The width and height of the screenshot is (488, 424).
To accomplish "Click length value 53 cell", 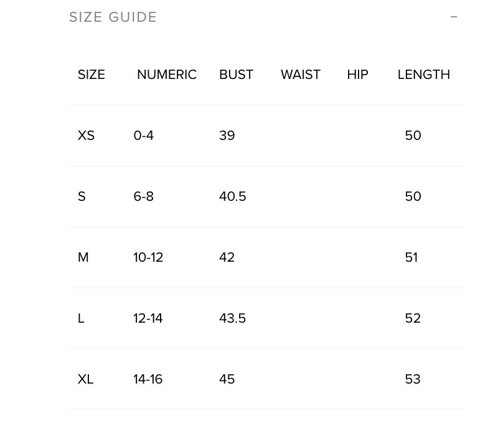I will [413, 379].
